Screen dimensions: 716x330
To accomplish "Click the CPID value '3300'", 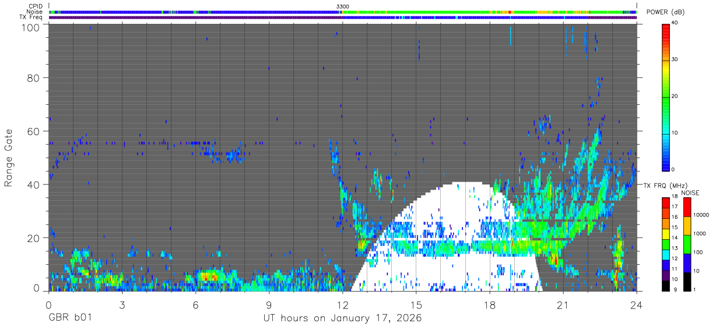I will coord(343,6).
